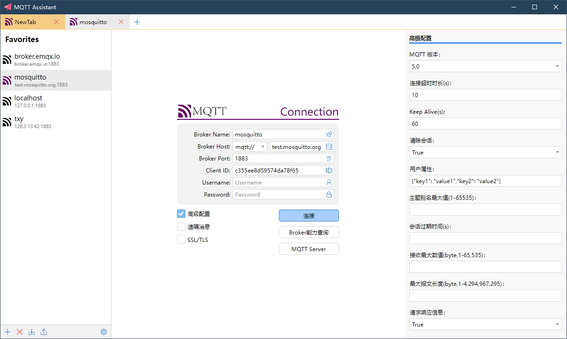The width and height of the screenshot is (567, 339).
Task: Open the 清除会话 dropdown
Action: tap(485, 152)
